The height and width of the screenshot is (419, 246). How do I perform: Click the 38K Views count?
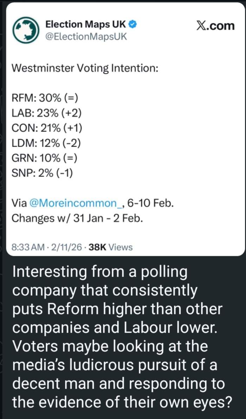point(111,247)
